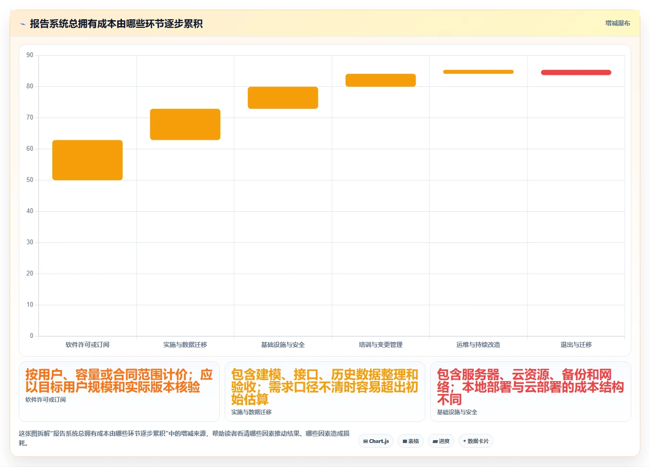This screenshot has height=467, width=650.
Task: Click the 软件许可或订阅 axis label
Action: coord(87,345)
